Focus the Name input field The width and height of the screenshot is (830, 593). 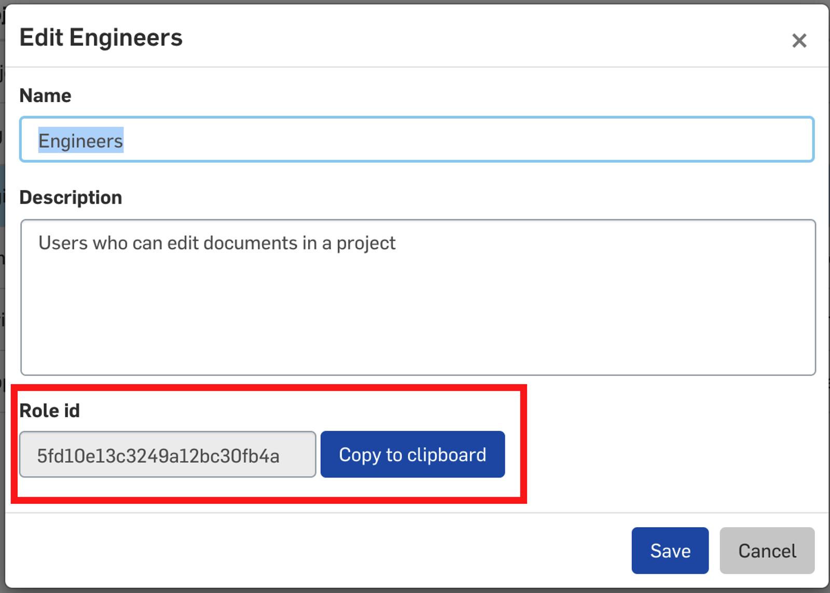[x=415, y=140]
